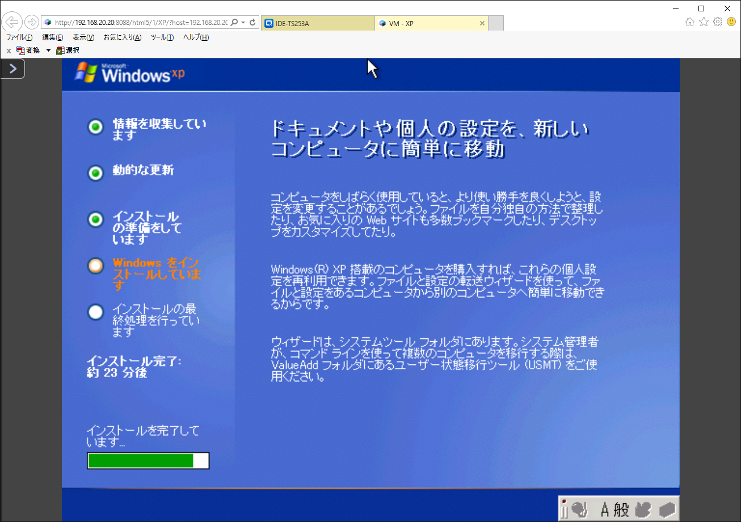The image size is (741, 522).
Task: Refresh the page with the reload icon
Action: click(x=252, y=23)
